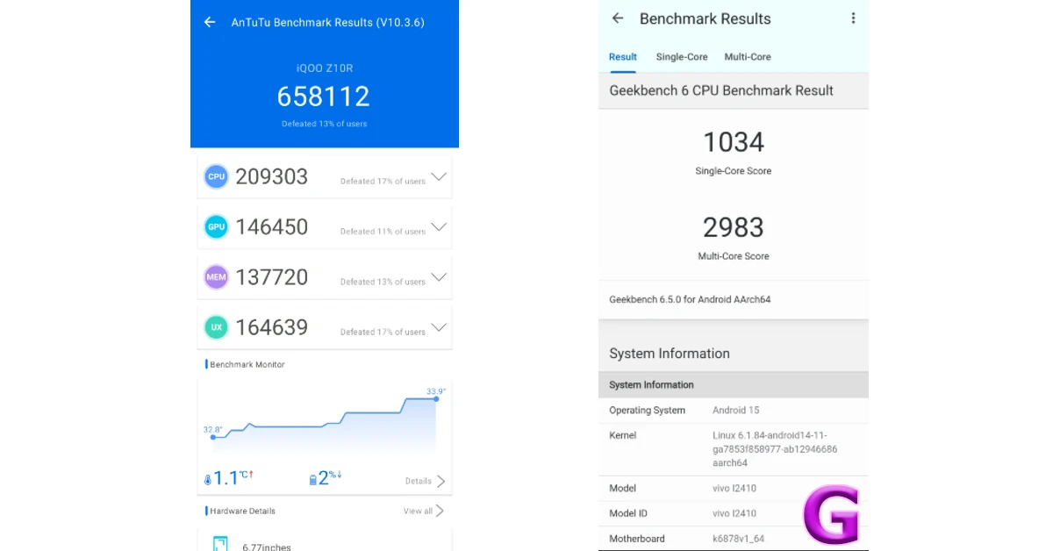Select the Android 15 value
1053x551 pixels.
(x=735, y=411)
